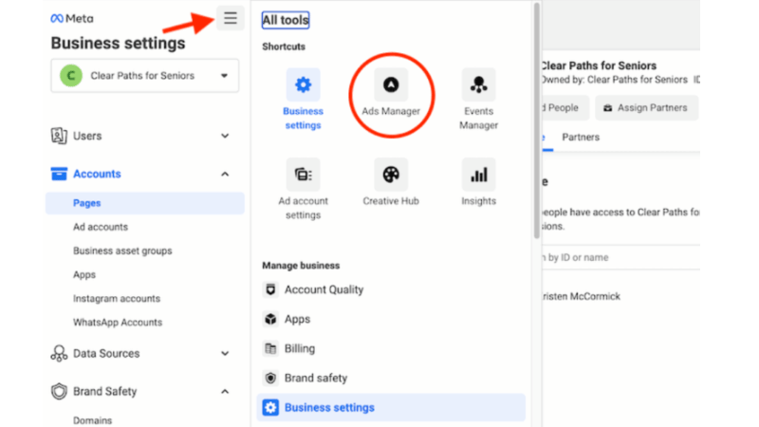Screen dimensions: 759x427
Task: Open the hamburger menu icon
Action: 231,18
